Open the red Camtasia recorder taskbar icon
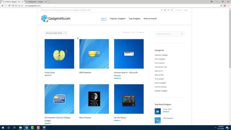231x130 pixels. (x=38, y=127)
